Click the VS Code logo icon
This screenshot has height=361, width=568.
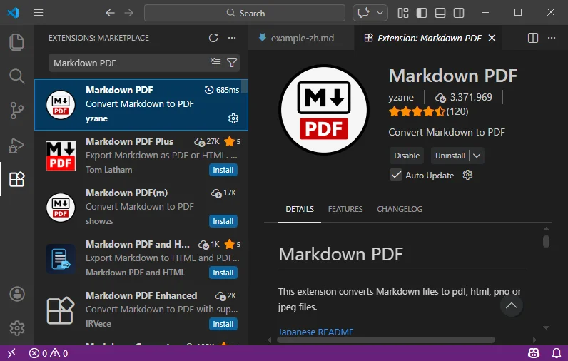(x=13, y=13)
